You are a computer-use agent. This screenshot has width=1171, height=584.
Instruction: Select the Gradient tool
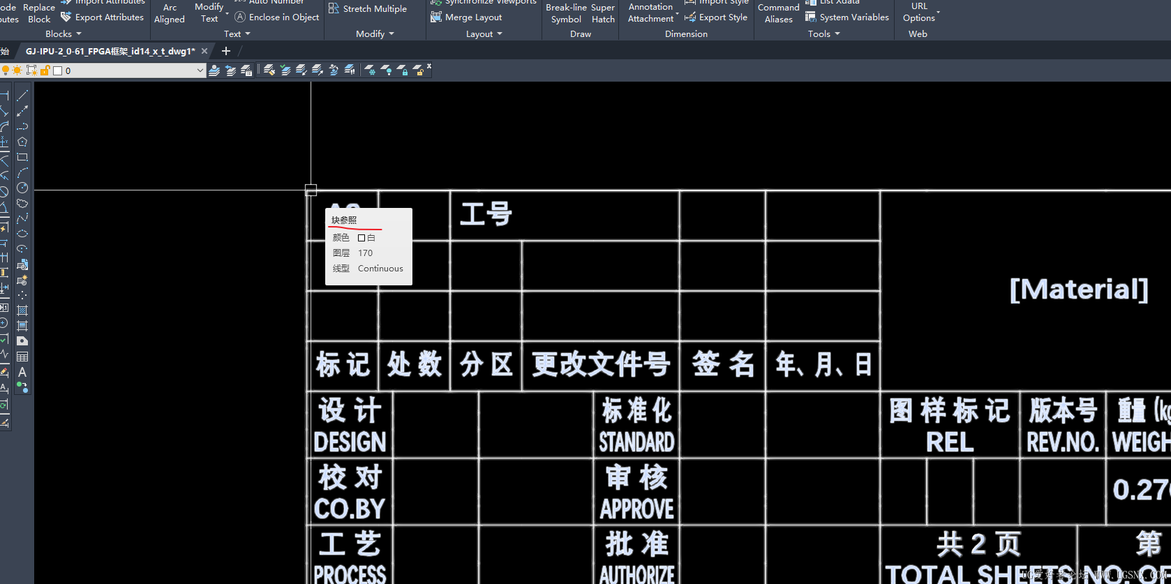pyautogui.click(x=22, y=326)
